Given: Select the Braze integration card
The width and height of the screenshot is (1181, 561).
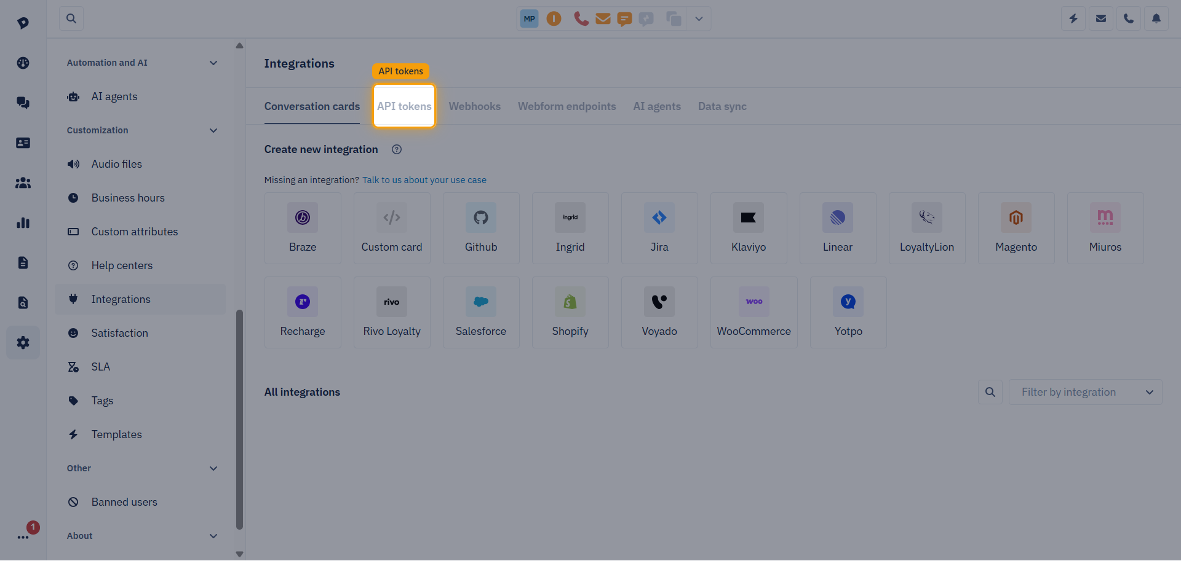Looking at the screenshot, I should pos(303,228).
